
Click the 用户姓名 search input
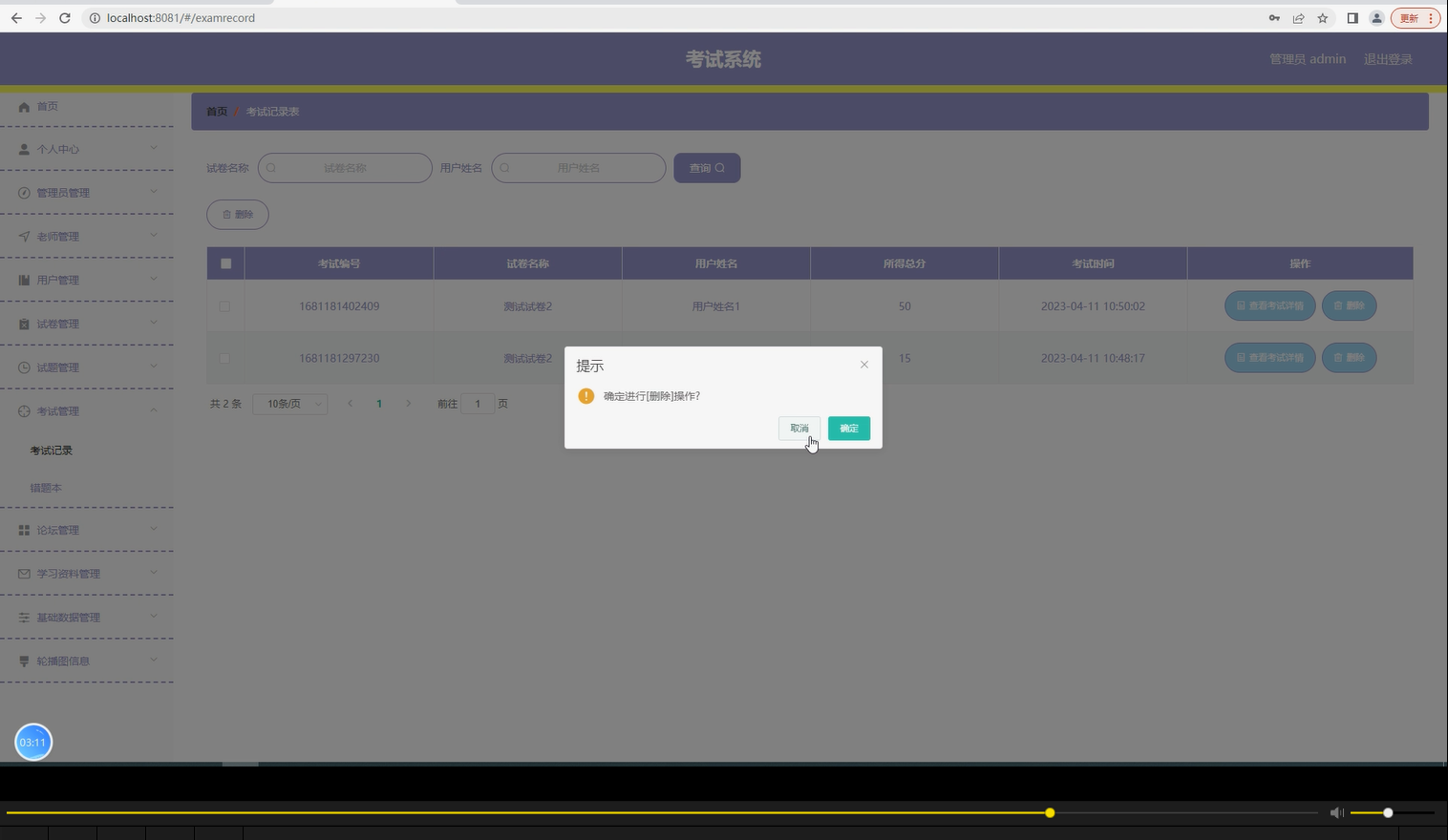pyautogui.click(x=578, y=168)
